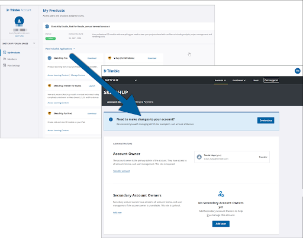Viewport: 303px width, 238px height.
Task: Open the Transfer account link
Action: [121, 171]
